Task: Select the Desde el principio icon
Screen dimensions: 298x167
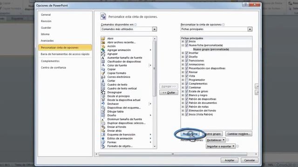Action: point(103,96)
